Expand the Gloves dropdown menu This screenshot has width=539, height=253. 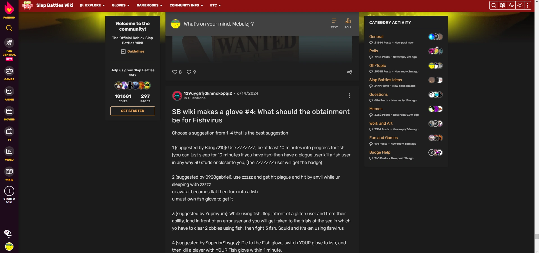[121, 5]
